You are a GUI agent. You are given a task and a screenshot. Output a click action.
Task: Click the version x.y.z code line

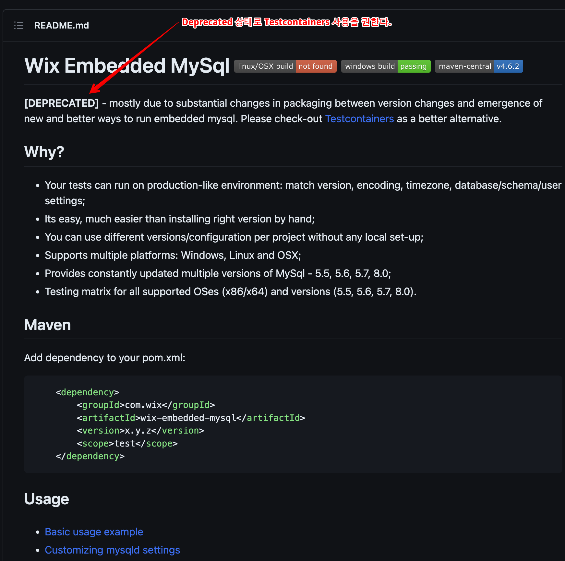click(x=140, y=431)
